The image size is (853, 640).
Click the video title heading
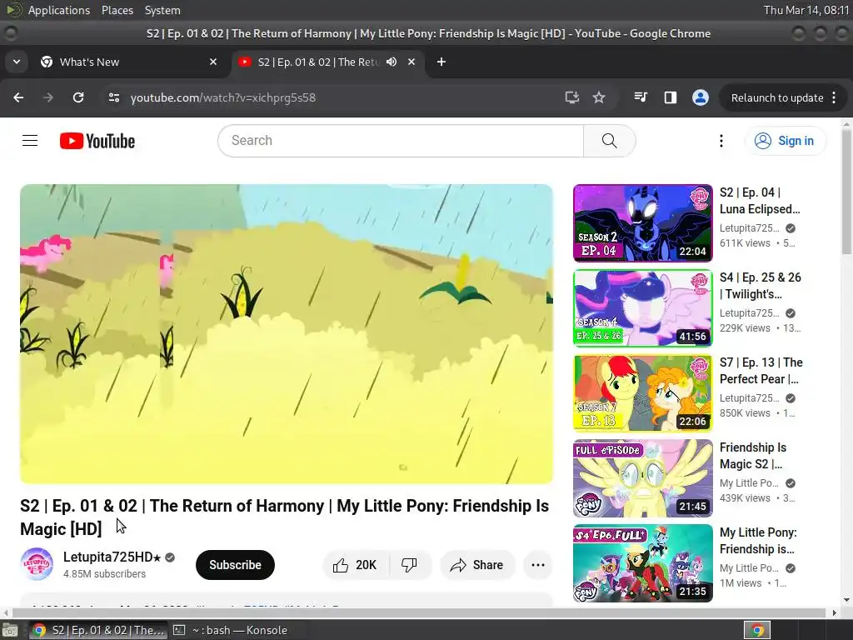pos(285,517)
